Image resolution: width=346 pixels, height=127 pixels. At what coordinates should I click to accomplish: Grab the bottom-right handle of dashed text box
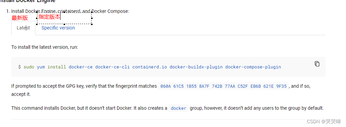pos(92,24)
